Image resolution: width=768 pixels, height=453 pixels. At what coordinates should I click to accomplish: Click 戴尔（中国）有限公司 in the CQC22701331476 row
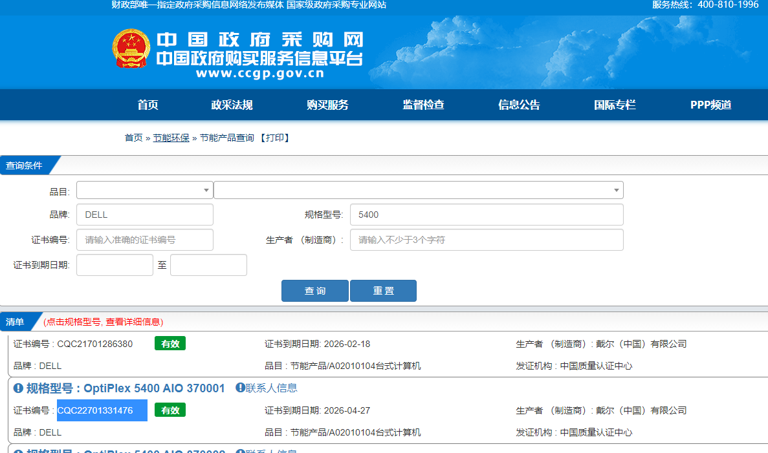pyautogui.click(x=641, y=410)
